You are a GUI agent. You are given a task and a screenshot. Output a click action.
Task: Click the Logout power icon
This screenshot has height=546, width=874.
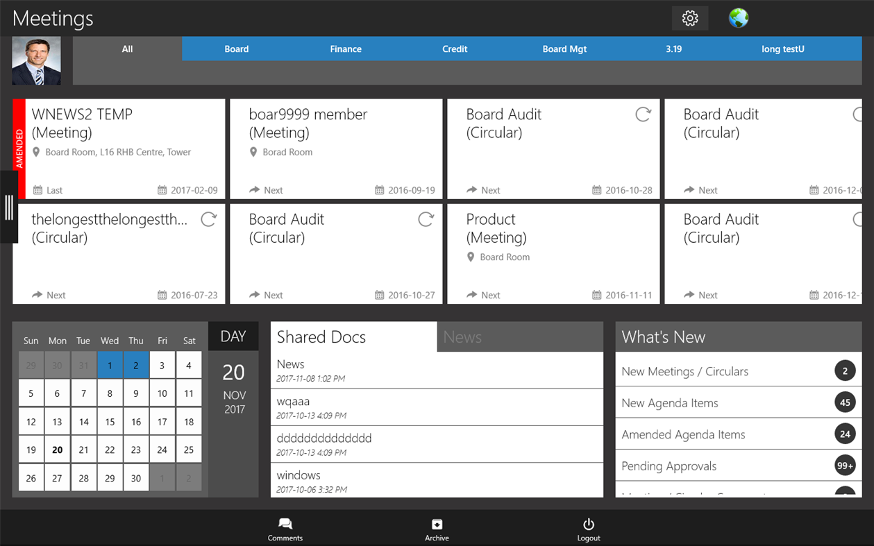pos(588,528)
